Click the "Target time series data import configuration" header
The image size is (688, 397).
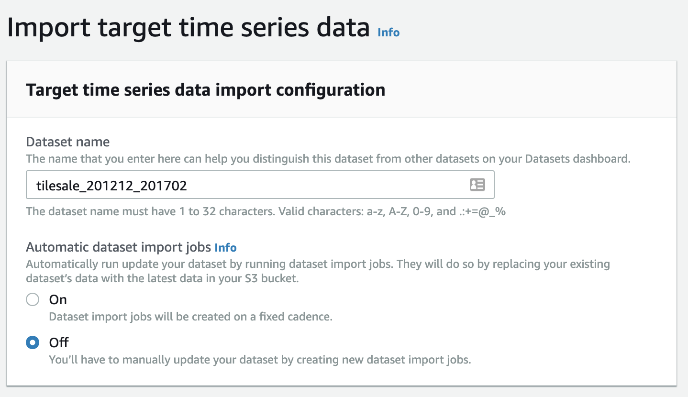[205, 90]
